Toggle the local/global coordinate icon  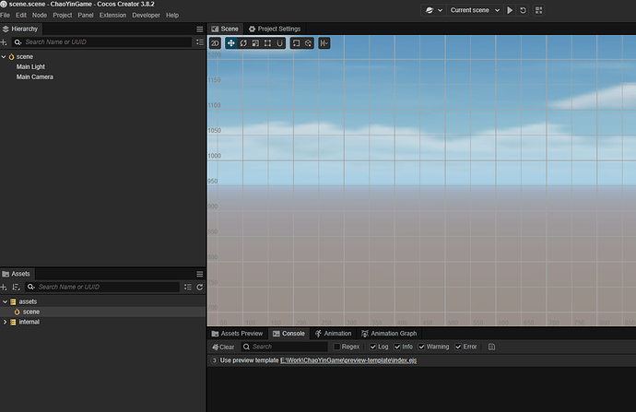pyautogui.click(x=308, y=43)
